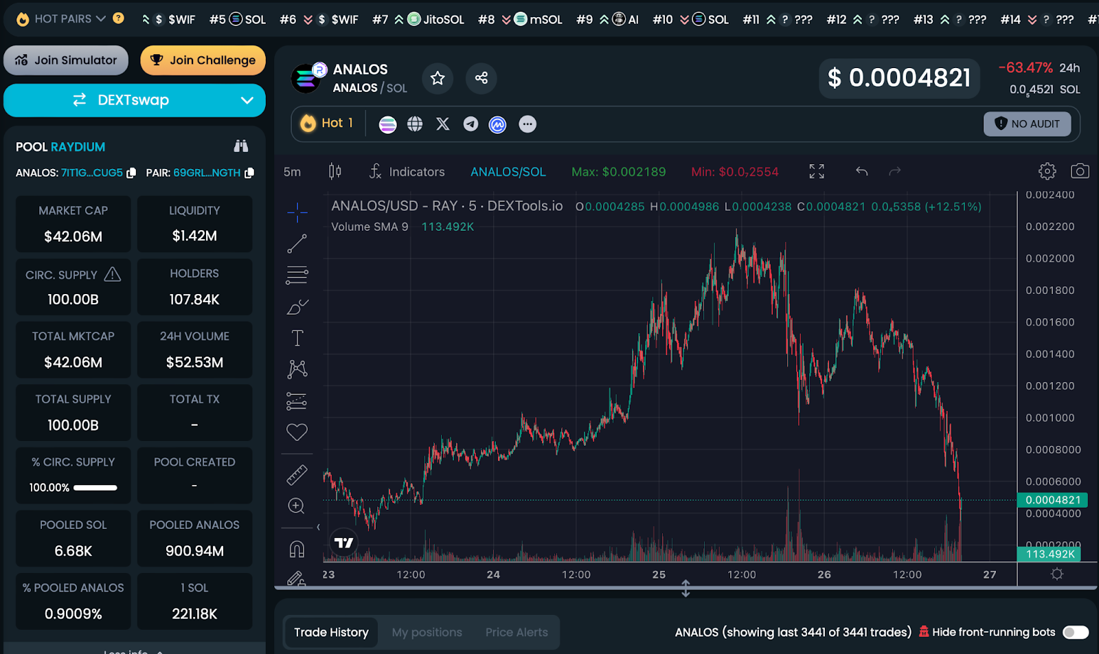Open the X (Twitter) link
The height and width of the screenshot is (654, 1099).
(x=443, y=124)
